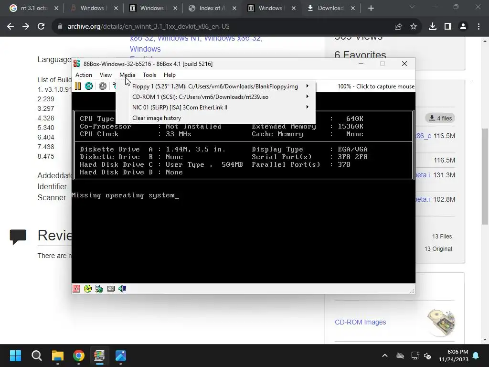This screenshot has width=489, height=367.
Task: Click the browser page vertical scrollbar thumb
Action: click(x=485, y=176)
